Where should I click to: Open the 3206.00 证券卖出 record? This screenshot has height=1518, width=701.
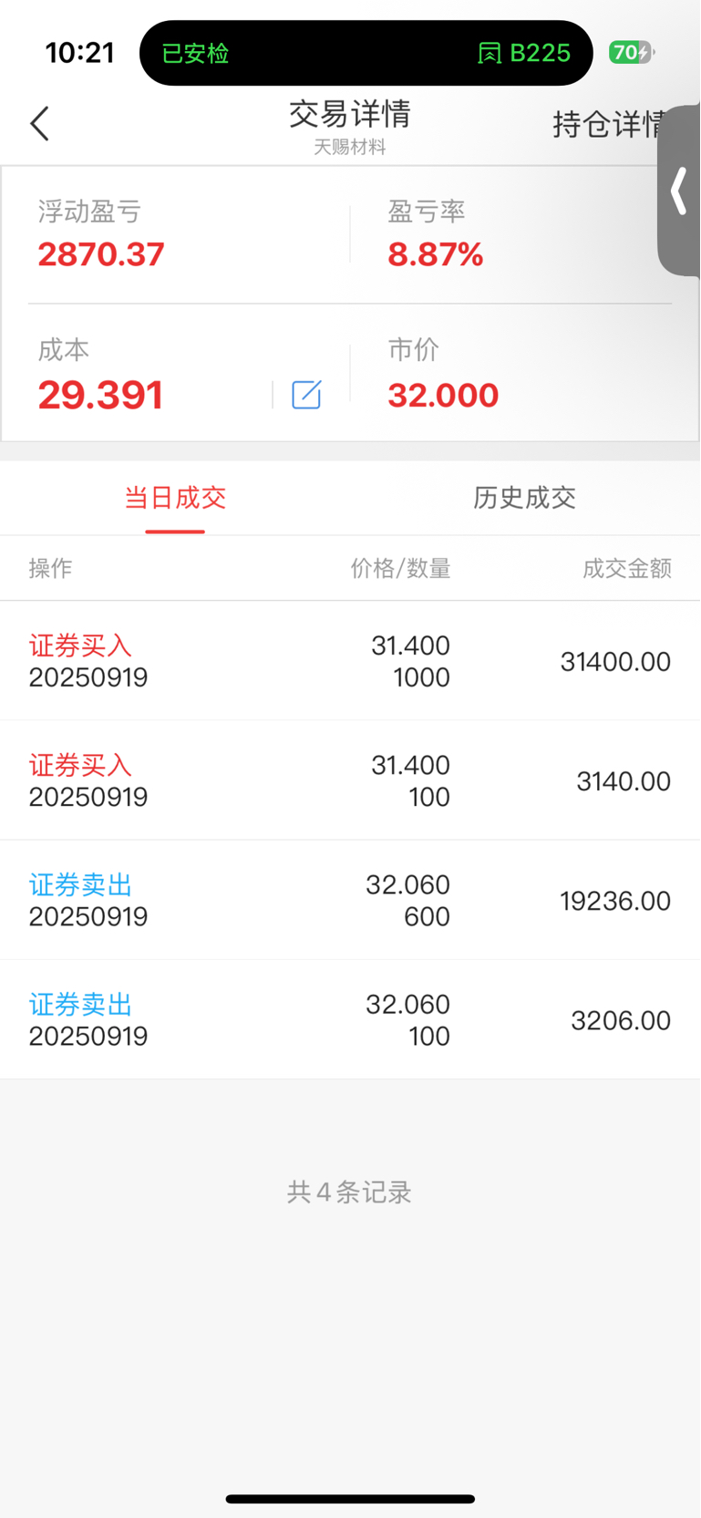click(x=350, y=1019)
